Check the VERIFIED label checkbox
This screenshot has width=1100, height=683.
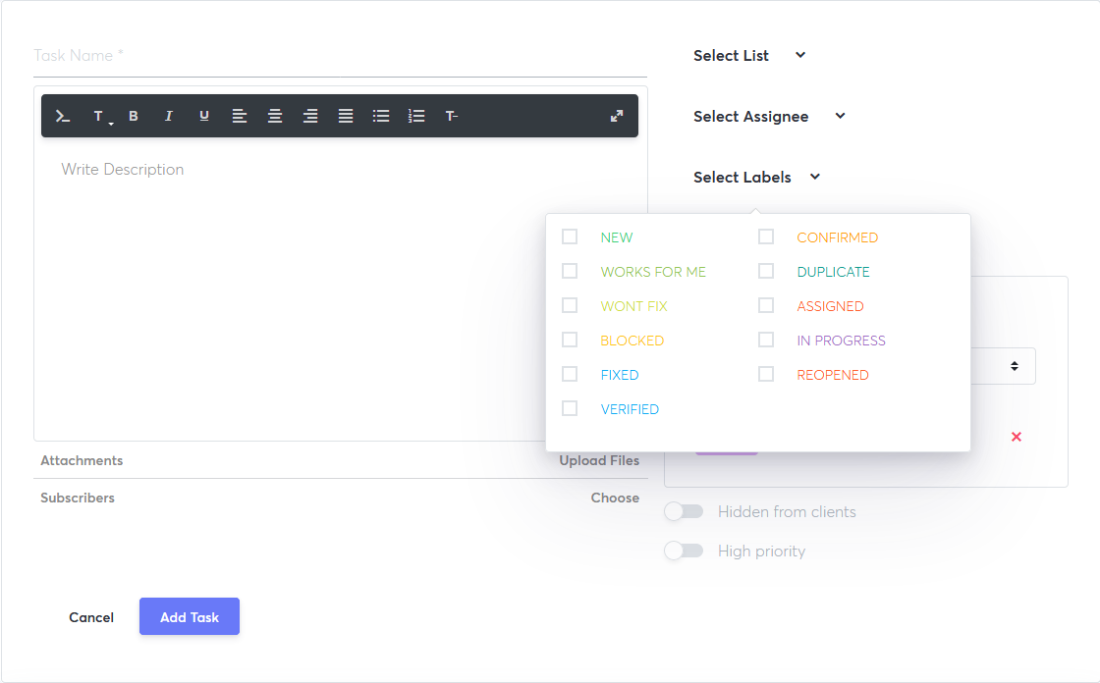(570, 409)
